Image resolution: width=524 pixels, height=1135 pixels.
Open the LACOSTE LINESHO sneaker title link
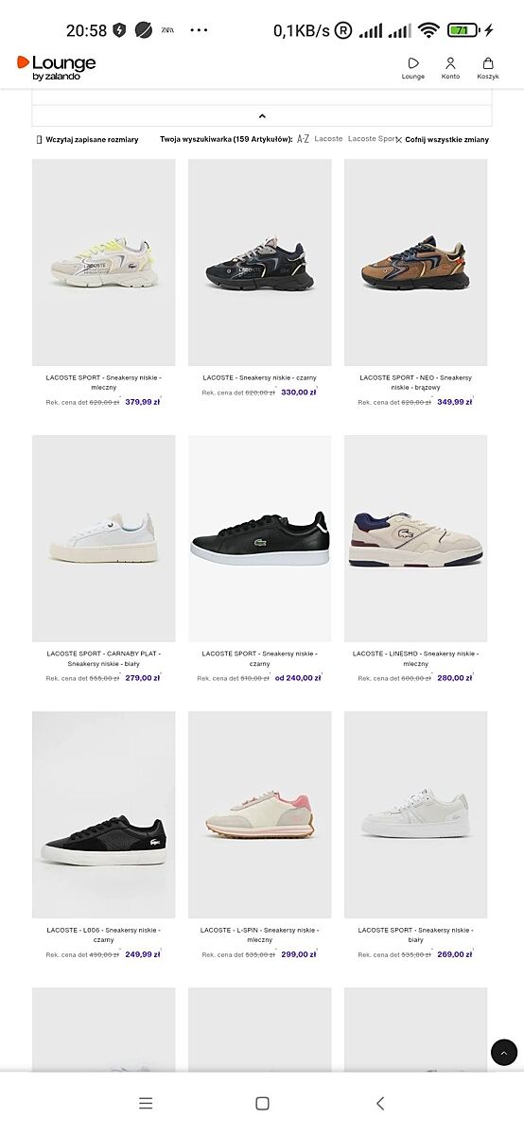coord(416,658)
